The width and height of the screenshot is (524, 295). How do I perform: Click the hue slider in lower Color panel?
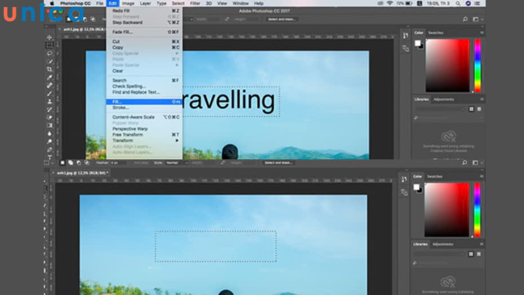click(x=477, y=210)
